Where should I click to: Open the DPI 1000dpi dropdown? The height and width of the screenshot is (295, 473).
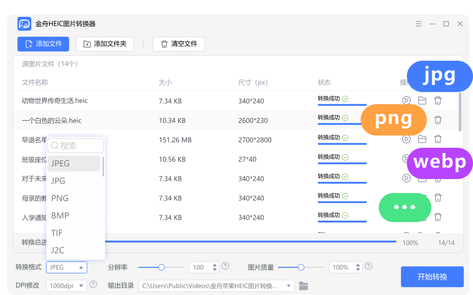[x=66, y=285]
